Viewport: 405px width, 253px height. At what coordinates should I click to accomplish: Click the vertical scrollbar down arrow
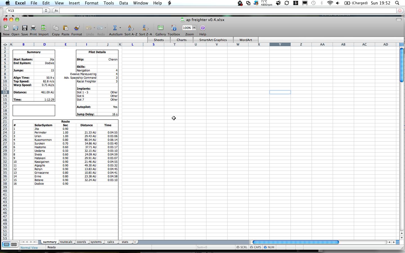(402, 238)
